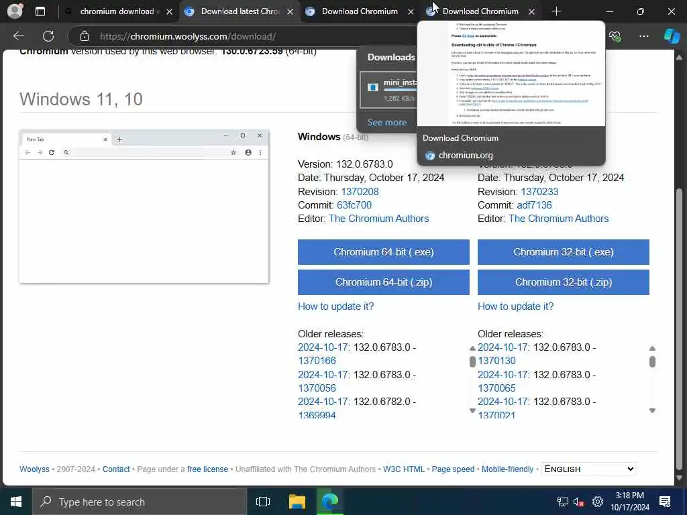Open the Edge profile avatar
The image size is (687, 515).
[x=15, y=11]
